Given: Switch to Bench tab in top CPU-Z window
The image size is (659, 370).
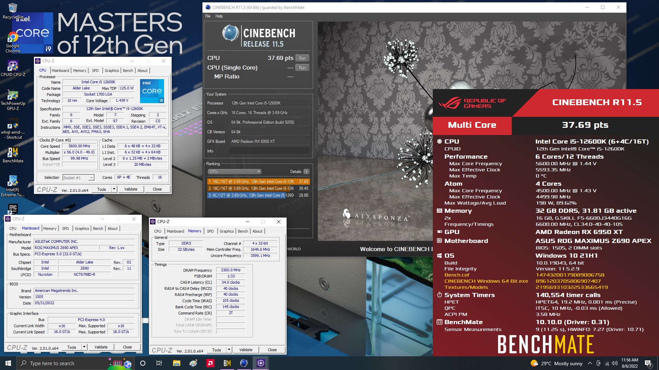Looking at the screenshot, I should coord(128,71).
